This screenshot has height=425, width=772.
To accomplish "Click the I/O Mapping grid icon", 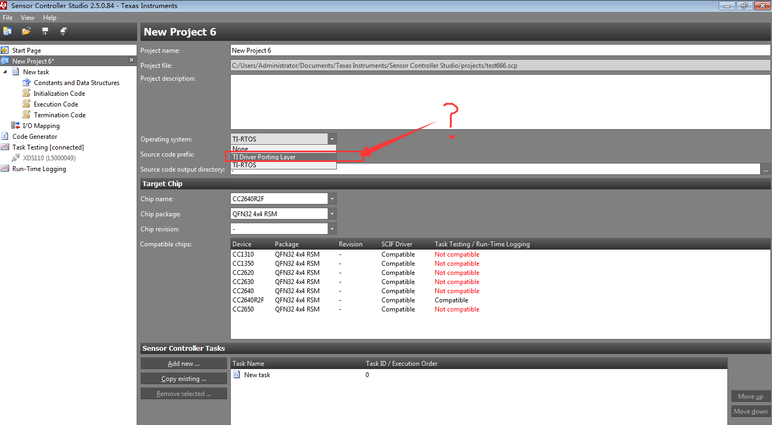I will (16, 125).
